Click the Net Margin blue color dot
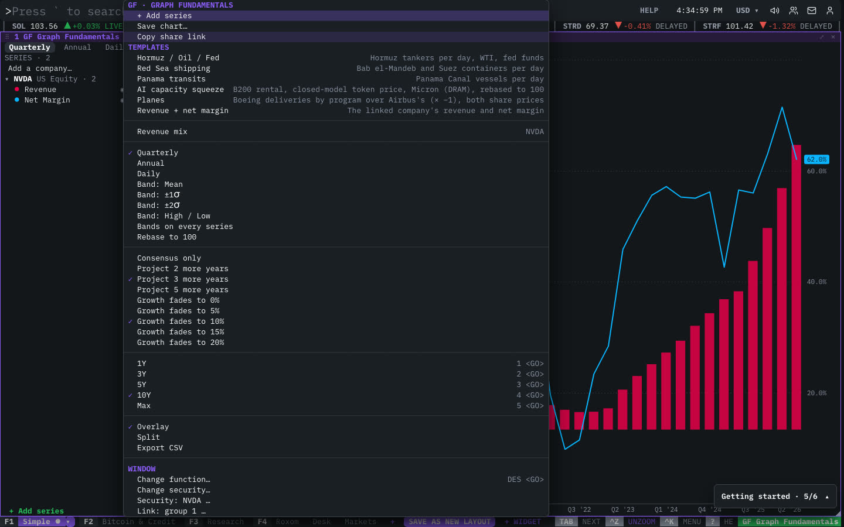 pos(16,100)
